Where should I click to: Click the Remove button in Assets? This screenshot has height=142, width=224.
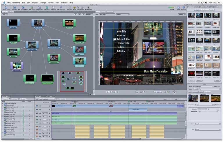(23, 99)
